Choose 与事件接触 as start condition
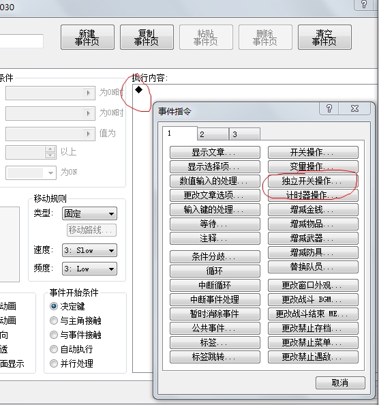The image size is (379, 405). (54, 335)
